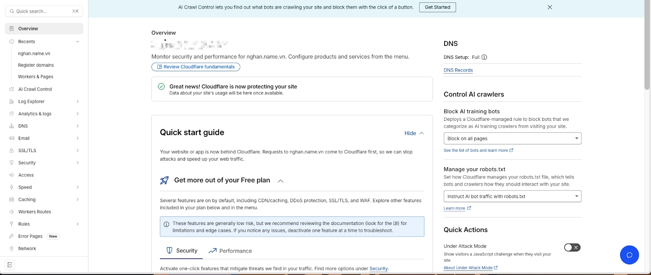Click the Access sidebar icon

(12, 175)
